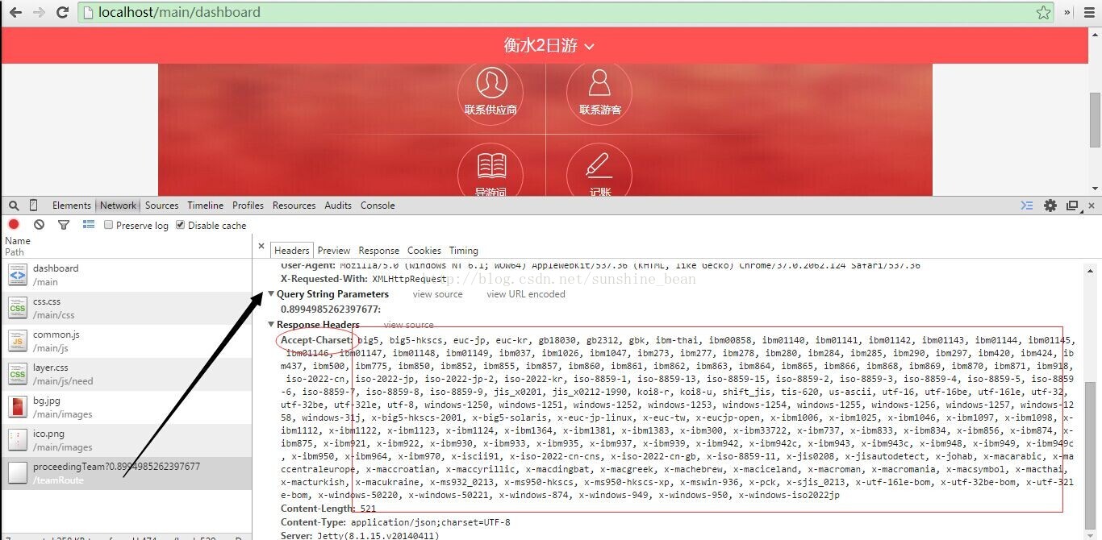1102x540 pixels.
Task: Open the Preview detail tab
Action: pyautogui.click(x=334, y=251)
